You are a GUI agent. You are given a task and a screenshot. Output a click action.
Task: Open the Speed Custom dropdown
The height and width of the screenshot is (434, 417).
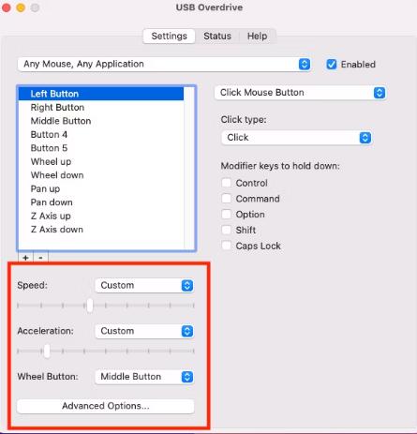[144, 285]
